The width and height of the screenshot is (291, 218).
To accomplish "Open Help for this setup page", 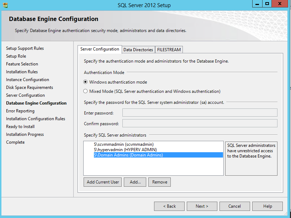I will click(268, 206).
